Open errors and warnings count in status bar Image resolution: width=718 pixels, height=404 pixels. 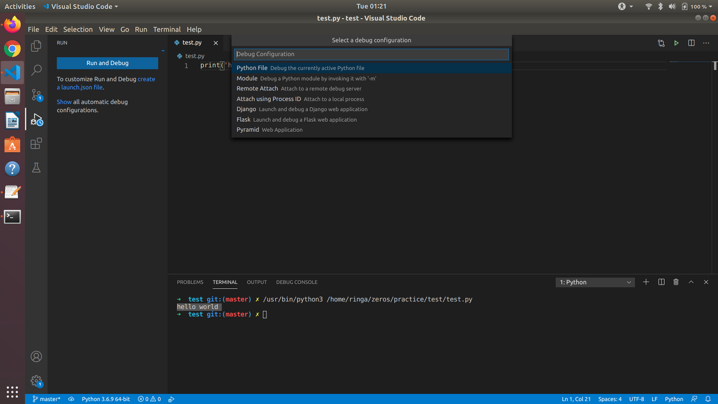coord(149,399)
